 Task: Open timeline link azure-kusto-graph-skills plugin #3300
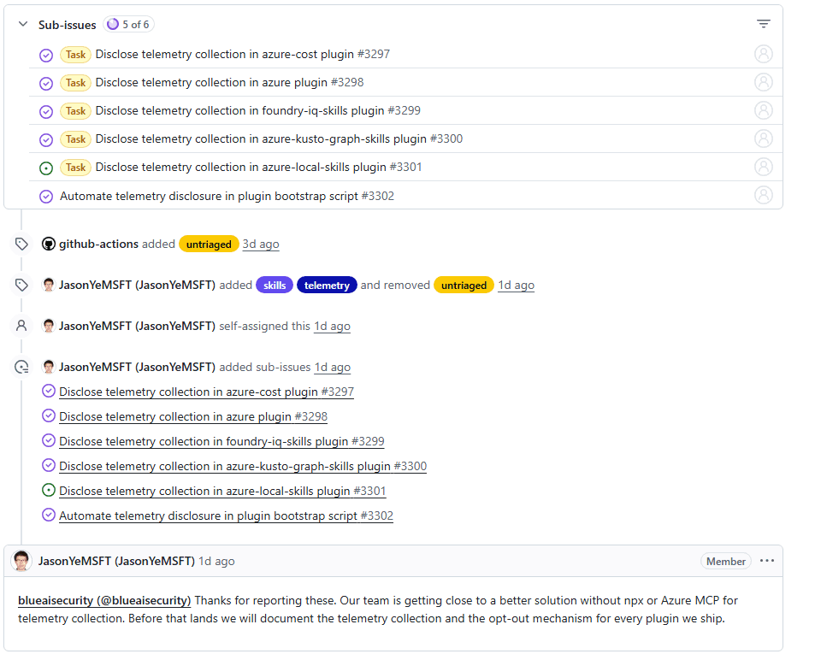point(243,466)
